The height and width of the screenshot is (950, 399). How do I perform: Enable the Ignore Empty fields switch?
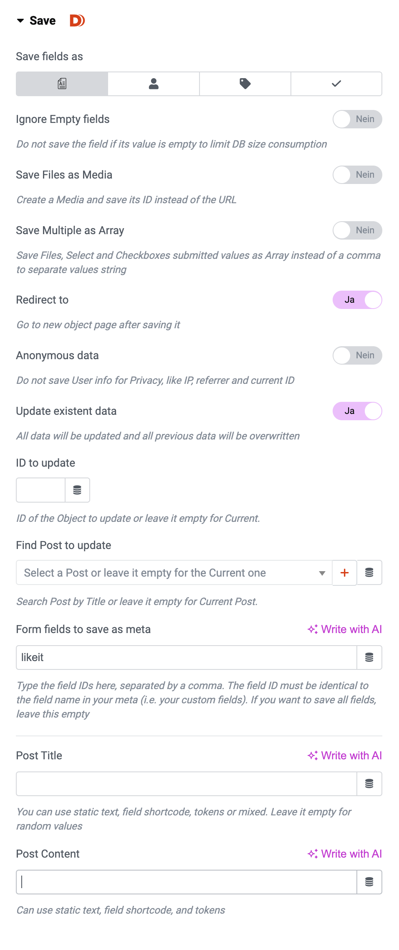pos(357,119)
